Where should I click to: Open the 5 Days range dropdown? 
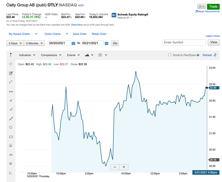15,43
